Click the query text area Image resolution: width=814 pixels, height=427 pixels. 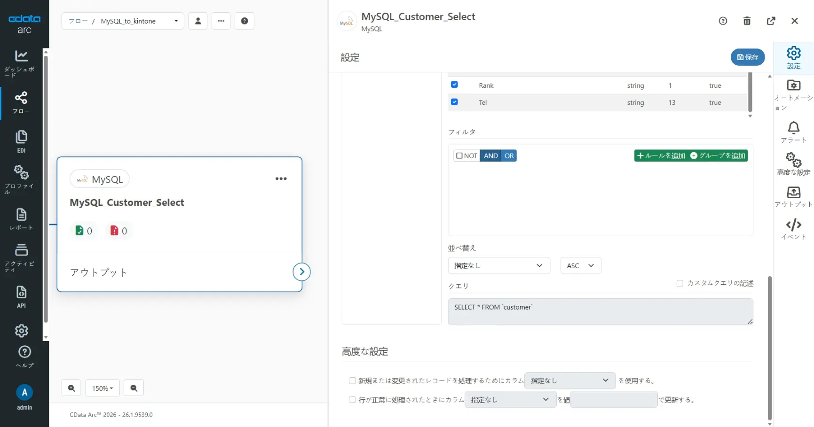pos(600,311)
